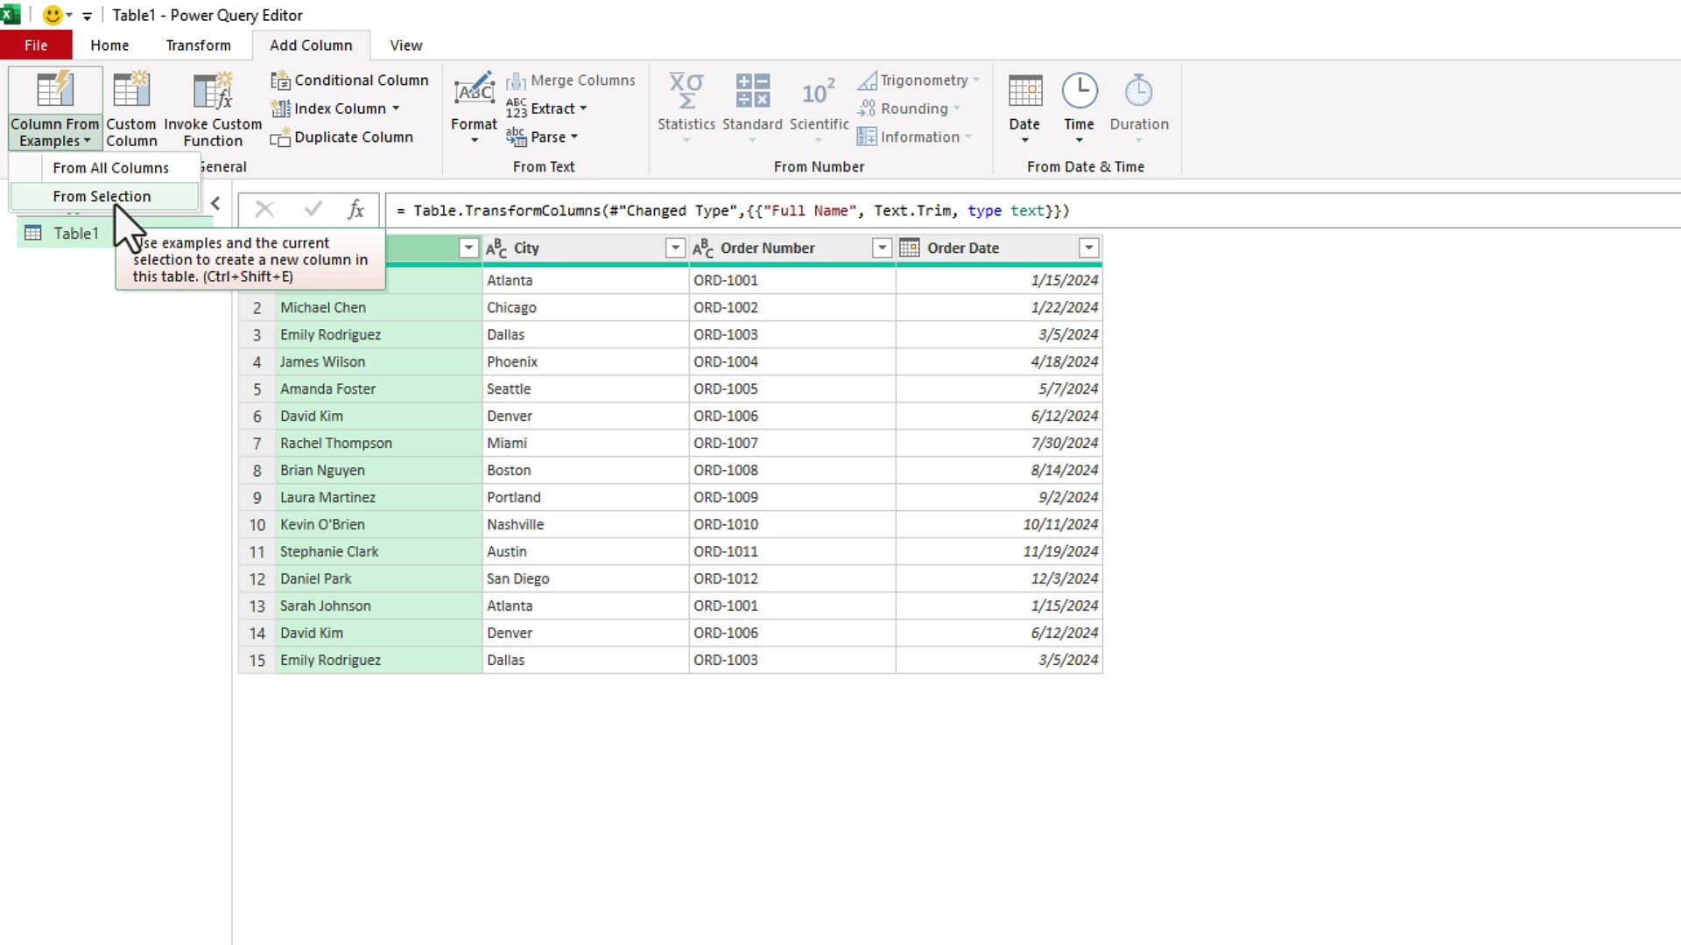Image resolution: width=1681 pixels, height=945 pixels.
Task: Click the Phoenix city cell
Action: (585, 362)
